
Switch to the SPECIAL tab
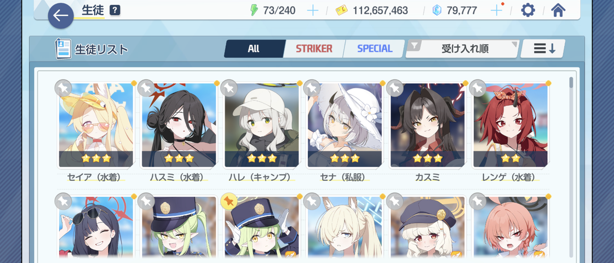[374, 49]
